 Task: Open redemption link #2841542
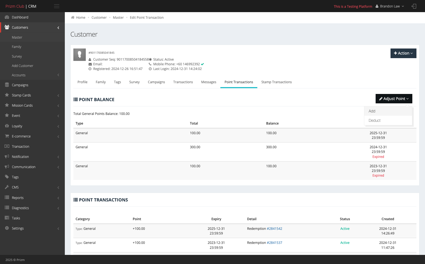[274, 229]
